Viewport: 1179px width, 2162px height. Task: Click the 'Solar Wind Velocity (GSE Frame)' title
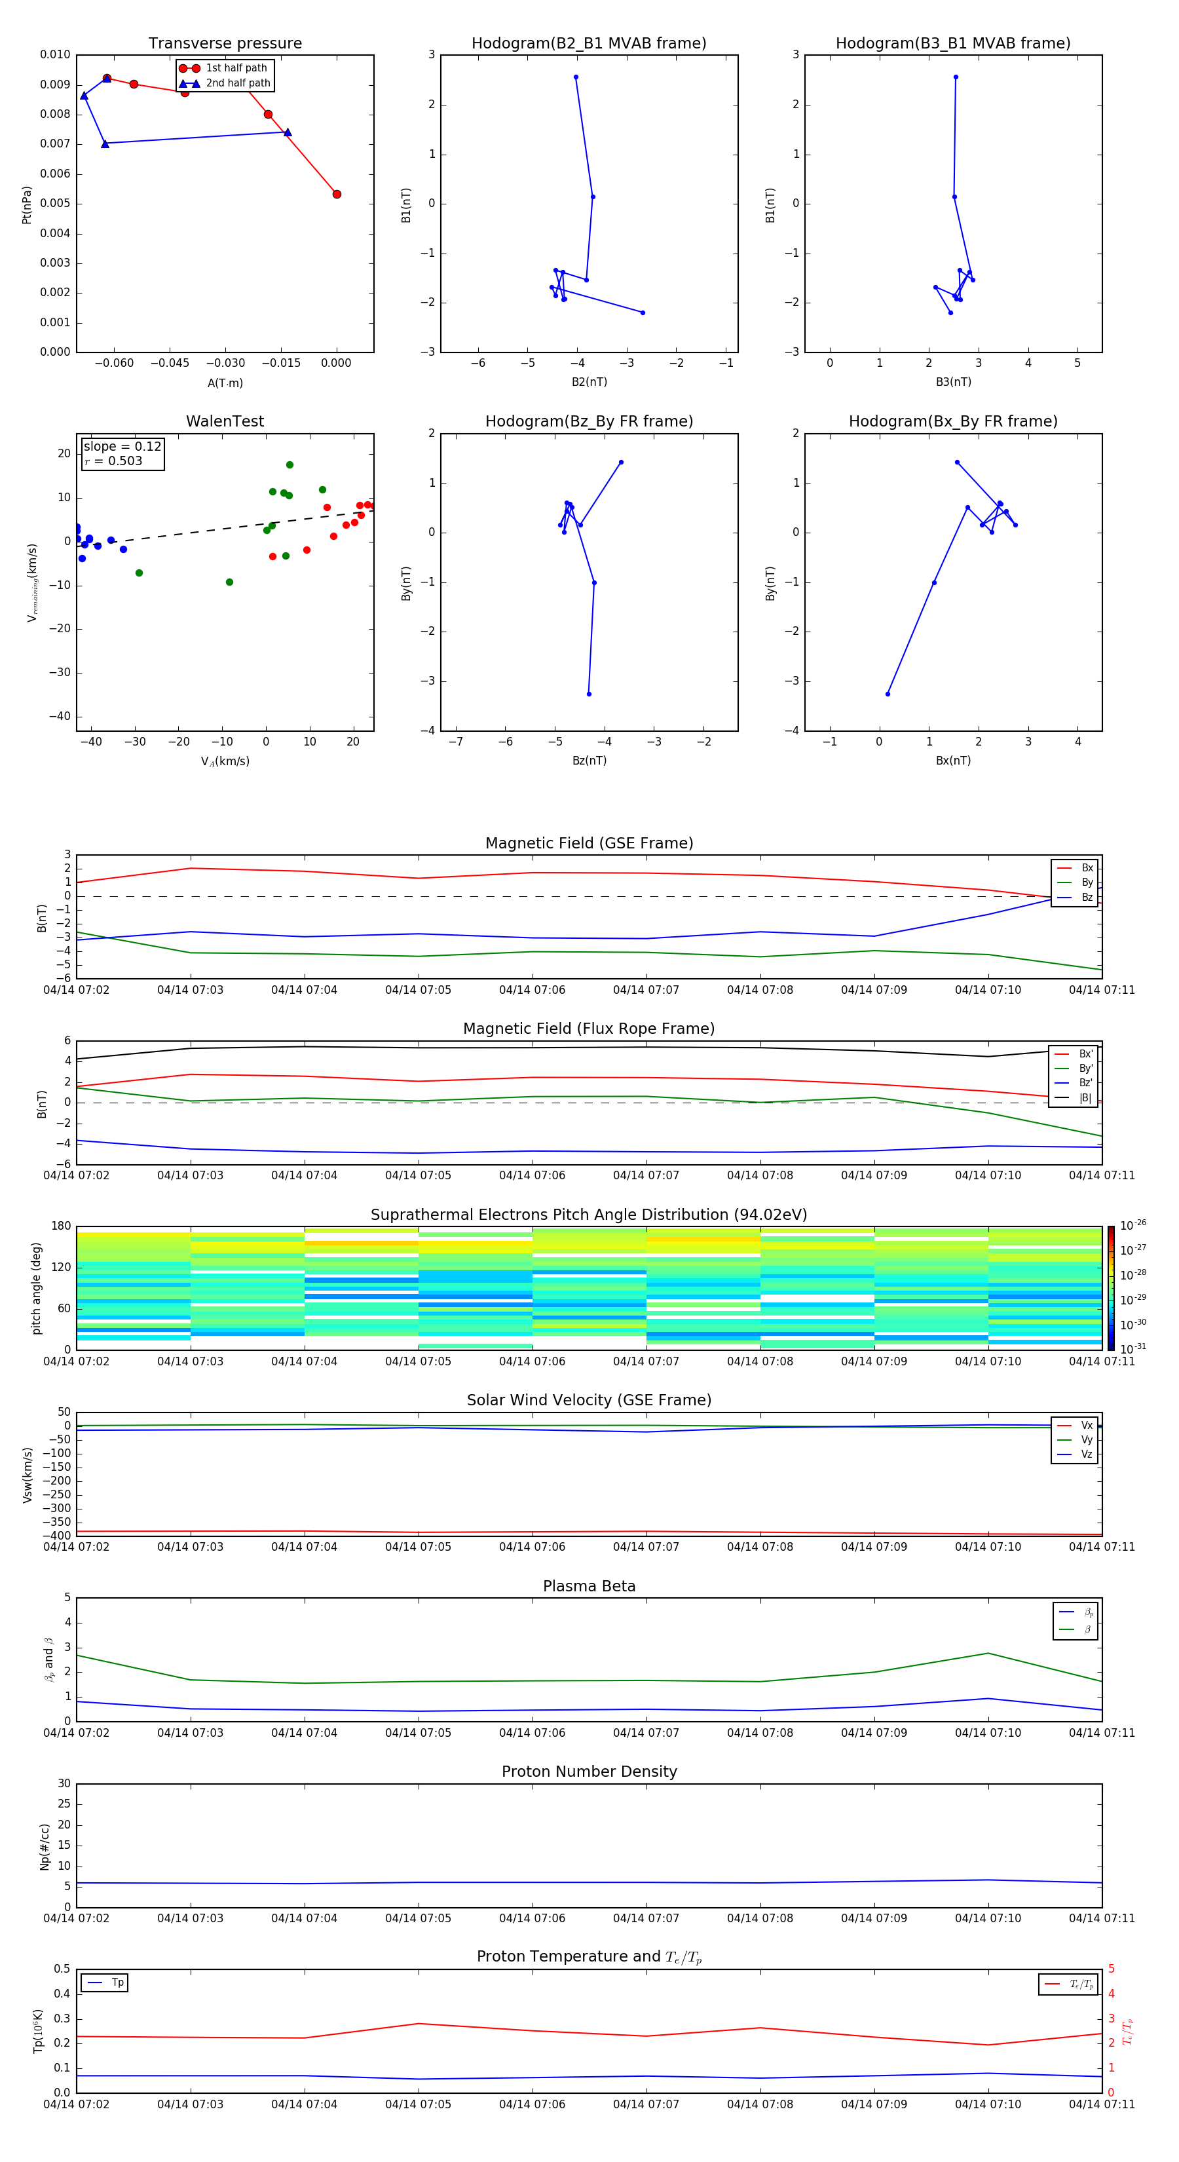tap(589, 1400)
